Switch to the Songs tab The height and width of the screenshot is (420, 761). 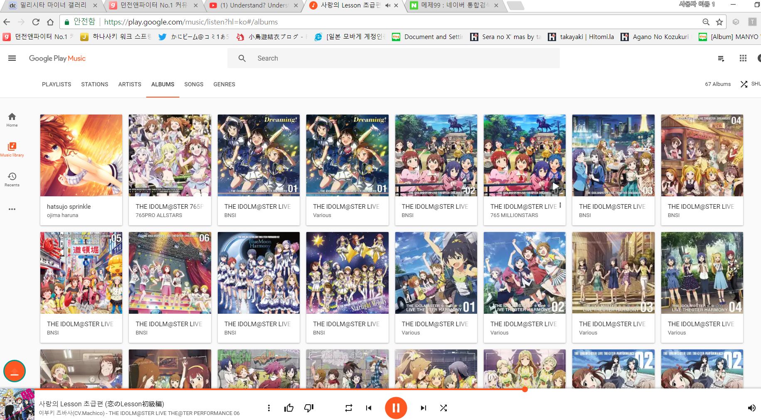(x=194, y=84)
